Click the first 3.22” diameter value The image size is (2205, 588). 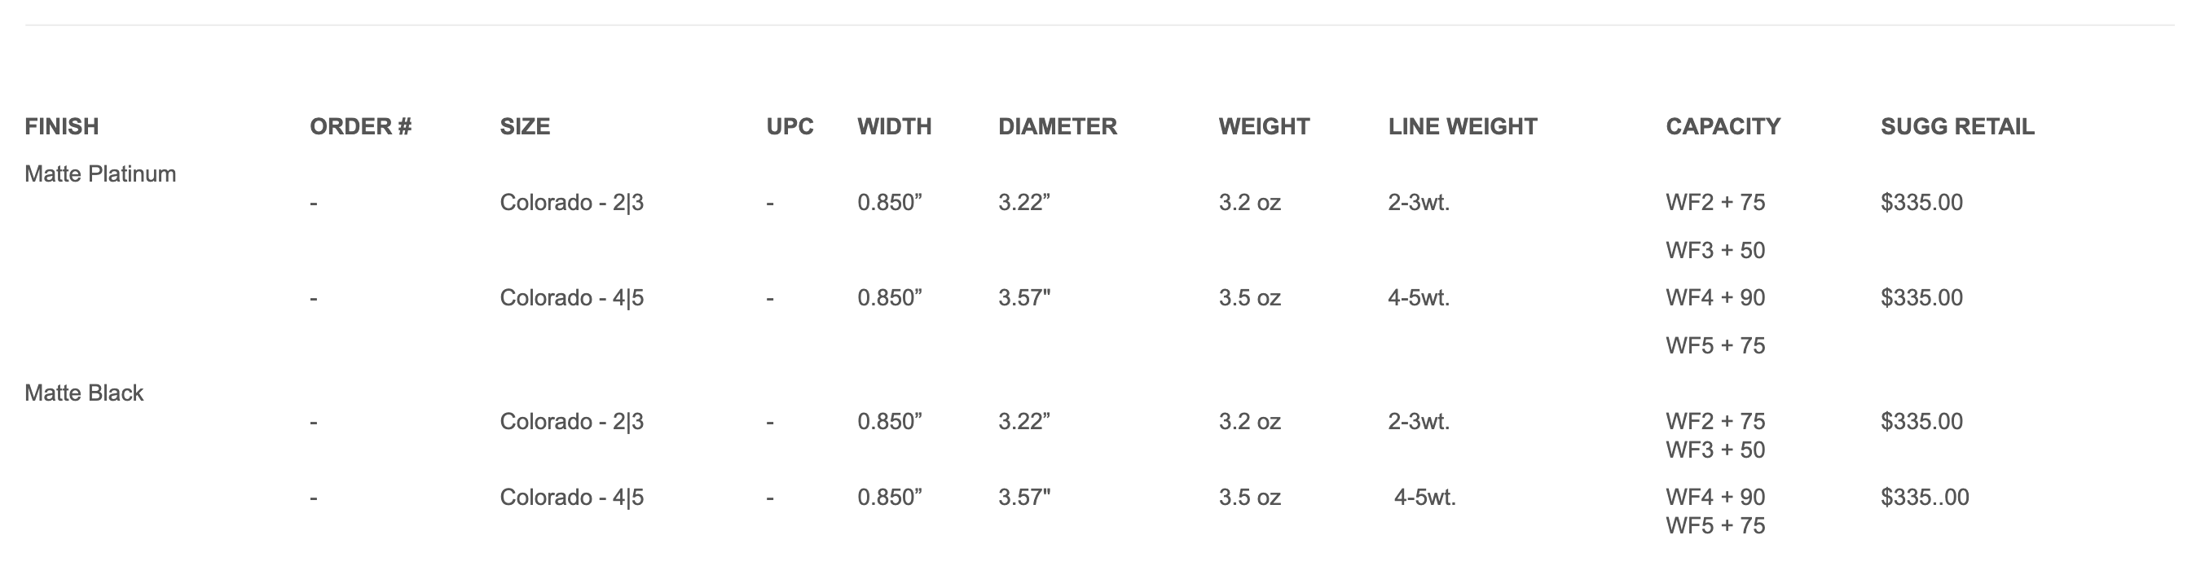pyautogui.click(x=1023, y=203)
